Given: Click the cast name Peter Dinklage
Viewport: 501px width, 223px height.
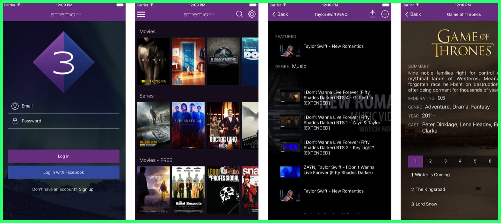Looking at the screenshot, I should [x=439, y=125].
